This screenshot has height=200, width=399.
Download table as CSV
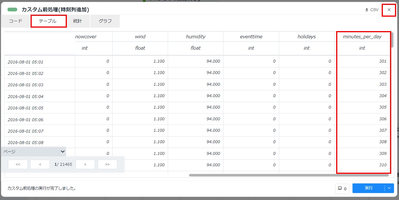point(372,10)
